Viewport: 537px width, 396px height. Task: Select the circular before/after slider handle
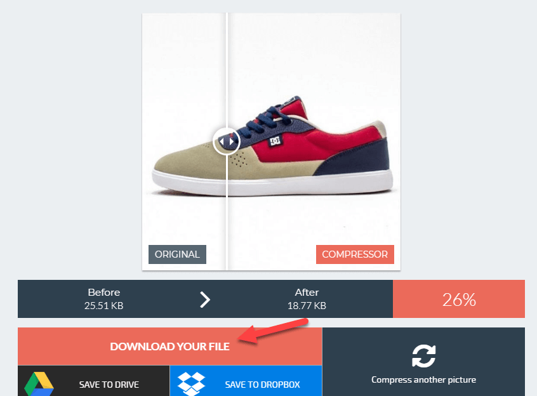click(227, 142)
